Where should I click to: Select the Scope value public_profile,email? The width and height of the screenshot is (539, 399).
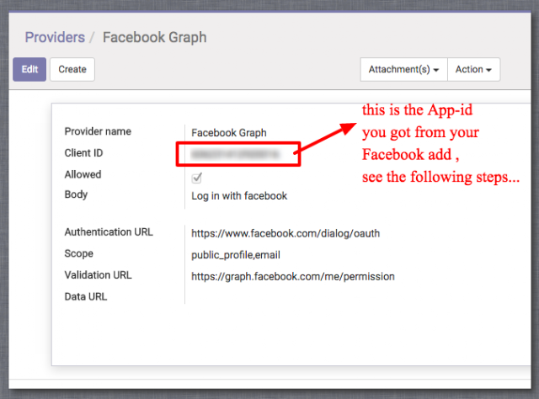[236, 255]
